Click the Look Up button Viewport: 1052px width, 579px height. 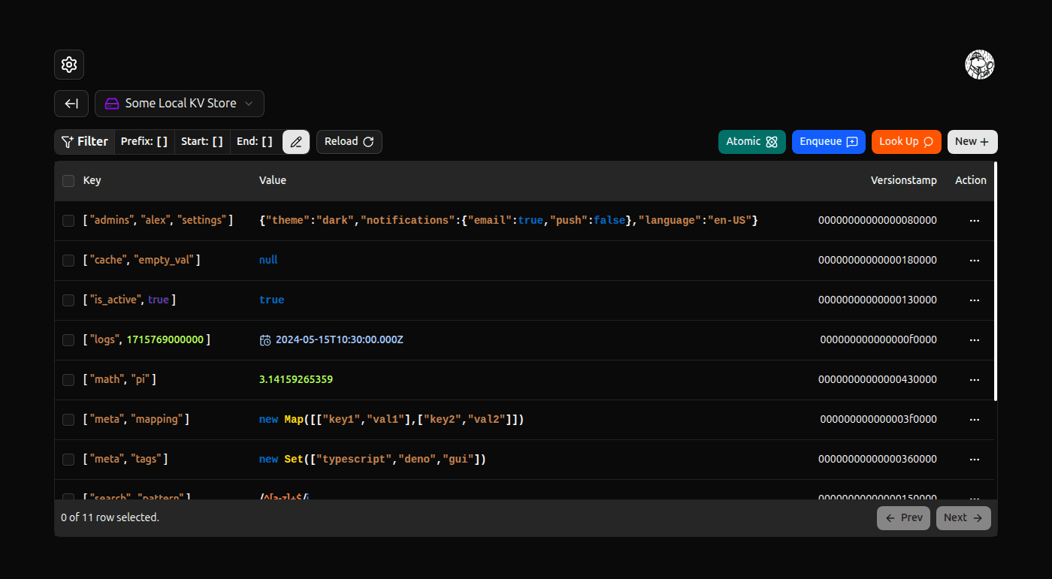(906, 141)
